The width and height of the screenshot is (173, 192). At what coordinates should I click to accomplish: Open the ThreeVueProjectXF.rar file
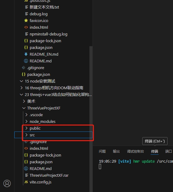coord(49,175)
